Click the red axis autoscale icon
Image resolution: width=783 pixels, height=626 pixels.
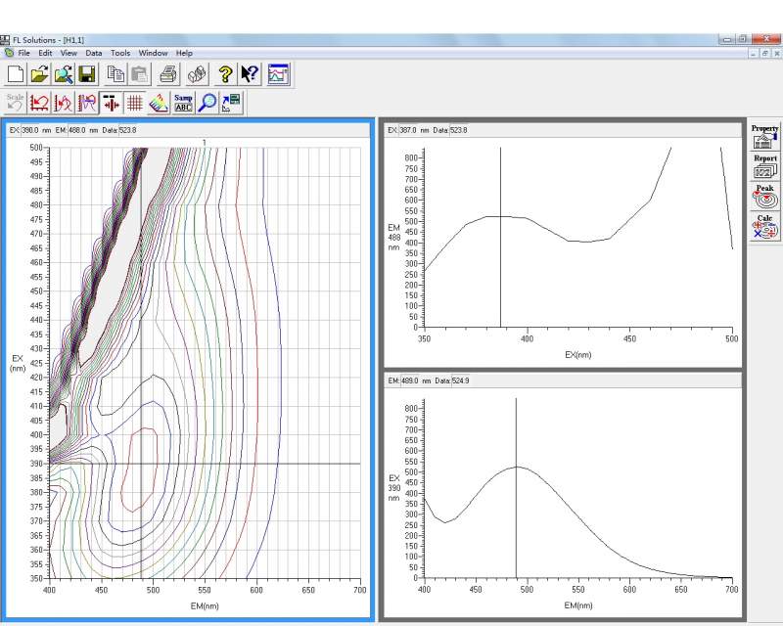pos(39,103)
